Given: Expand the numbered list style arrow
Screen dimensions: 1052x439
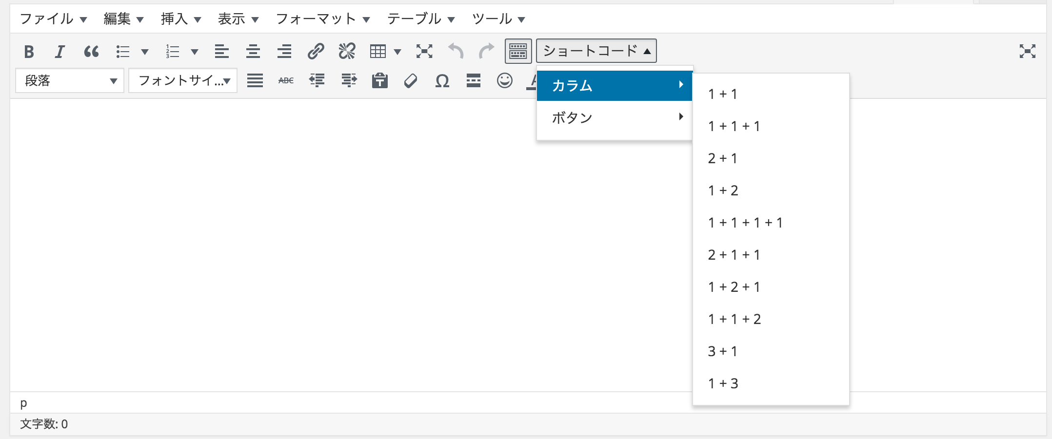Looking at the screenshot, I should click(x=195, y=52).
